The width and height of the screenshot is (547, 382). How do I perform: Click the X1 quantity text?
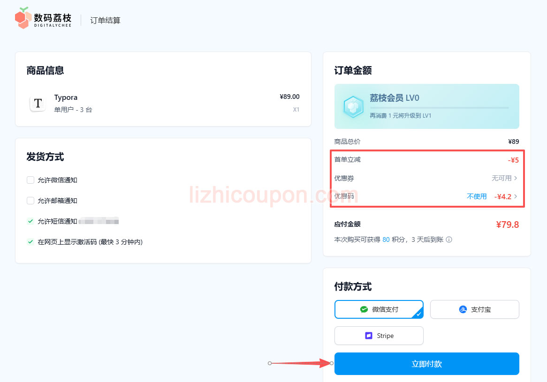tap(296, 109)
